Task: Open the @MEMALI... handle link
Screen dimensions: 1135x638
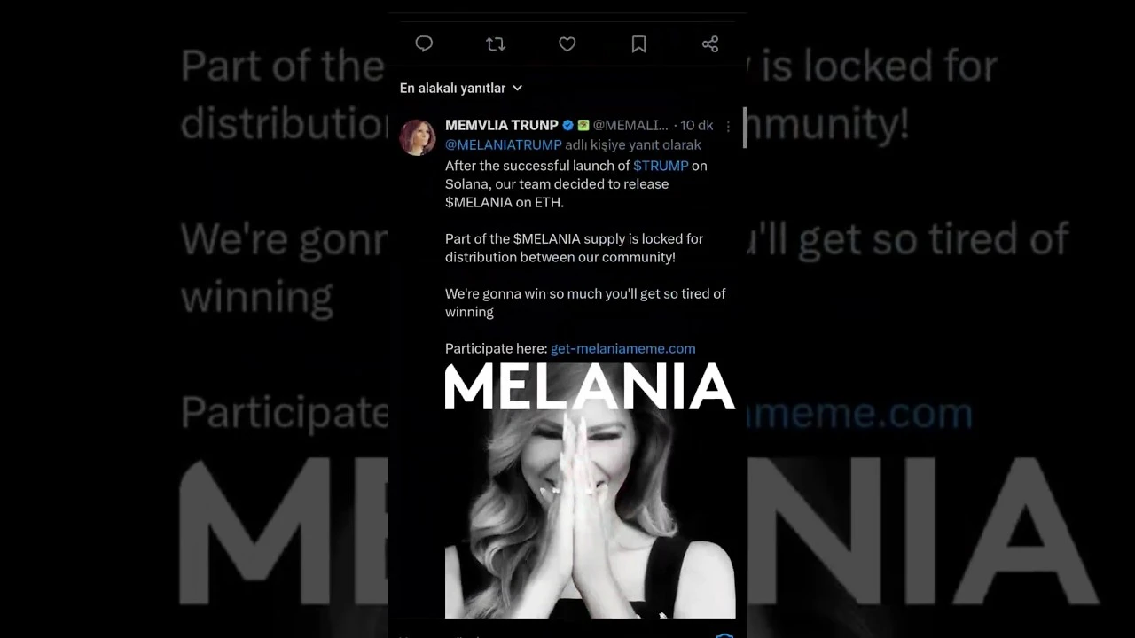Action: pos(630,125)
